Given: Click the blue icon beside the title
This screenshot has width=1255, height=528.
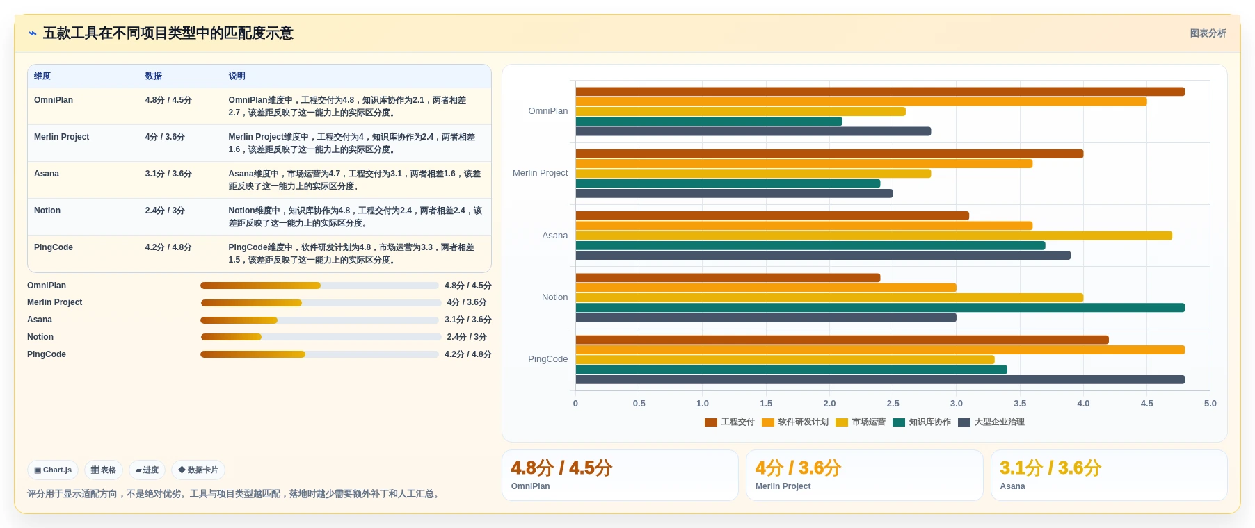Looking at the screenshot, I should tap(33, 33).
